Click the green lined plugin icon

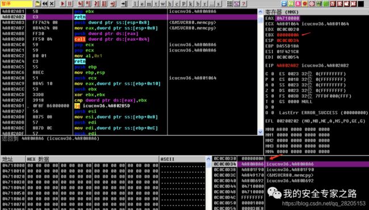pyautogui.click(x=326, y=3)
